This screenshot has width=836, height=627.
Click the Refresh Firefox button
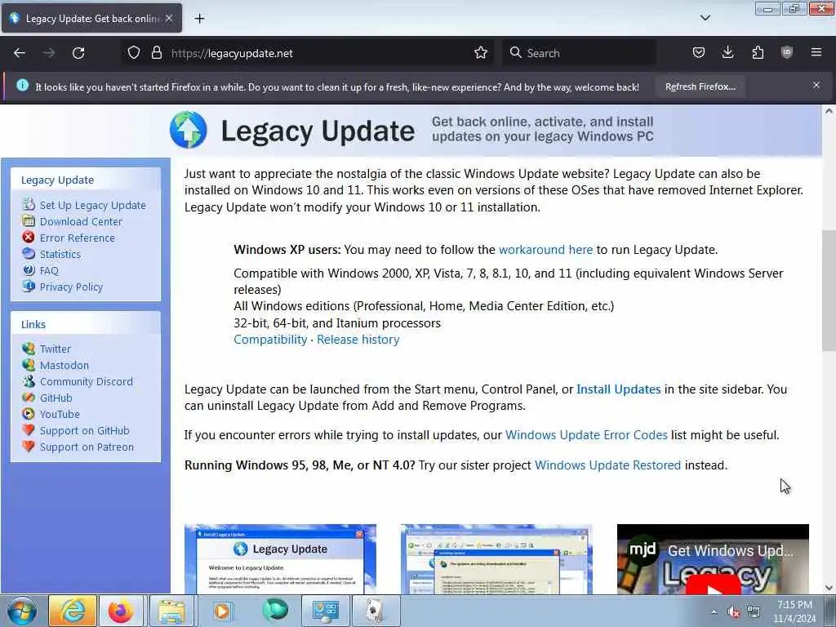700,87
